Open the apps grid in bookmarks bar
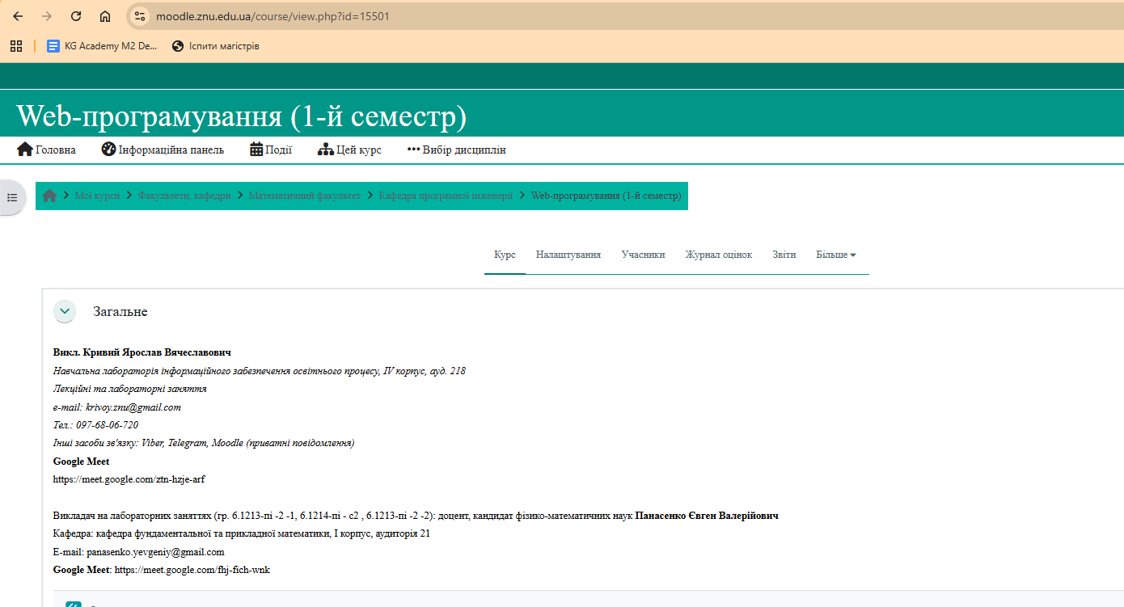Screen dimensions: 1124x607 (x=16, y=46)
